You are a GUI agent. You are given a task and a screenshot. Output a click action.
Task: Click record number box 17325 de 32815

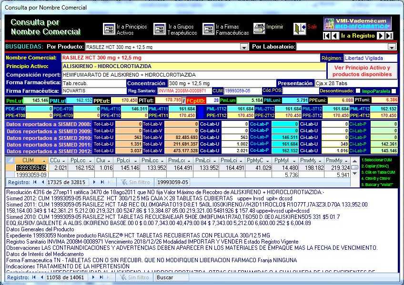tap(68, 182)
